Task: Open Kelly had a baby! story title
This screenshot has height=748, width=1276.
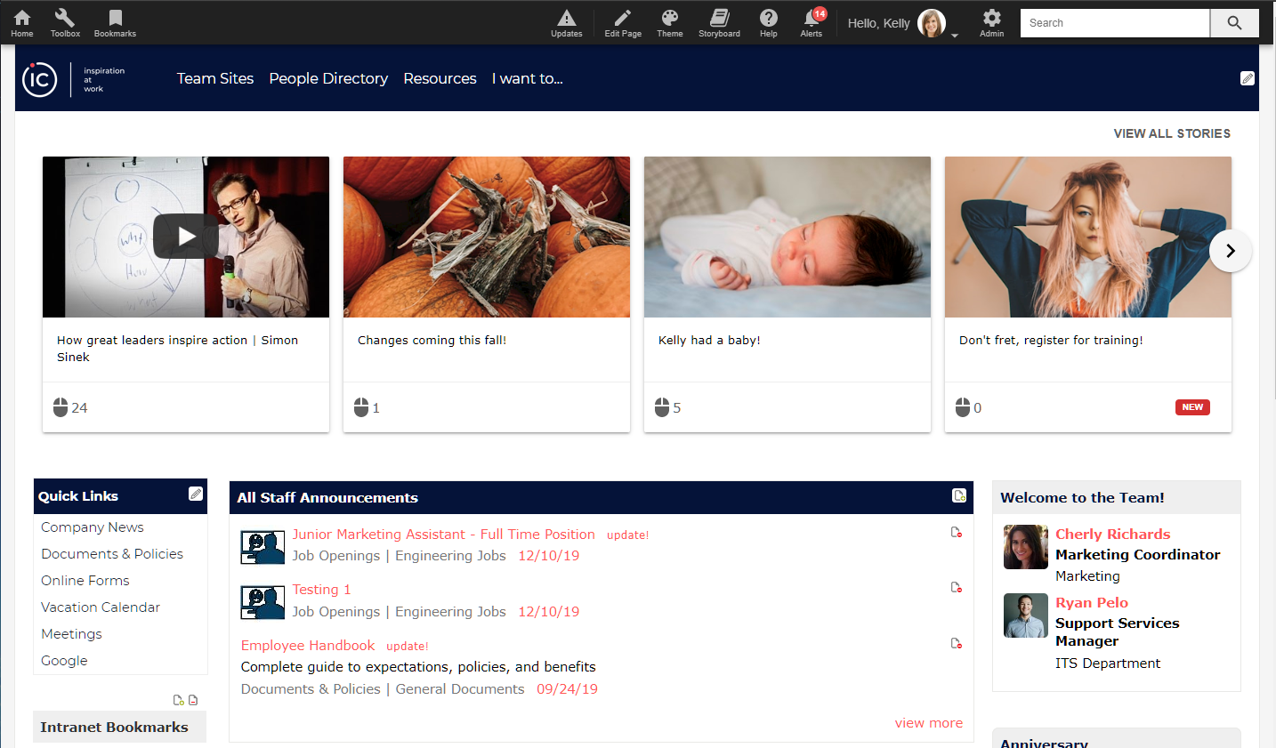Action: coord(709,341)
